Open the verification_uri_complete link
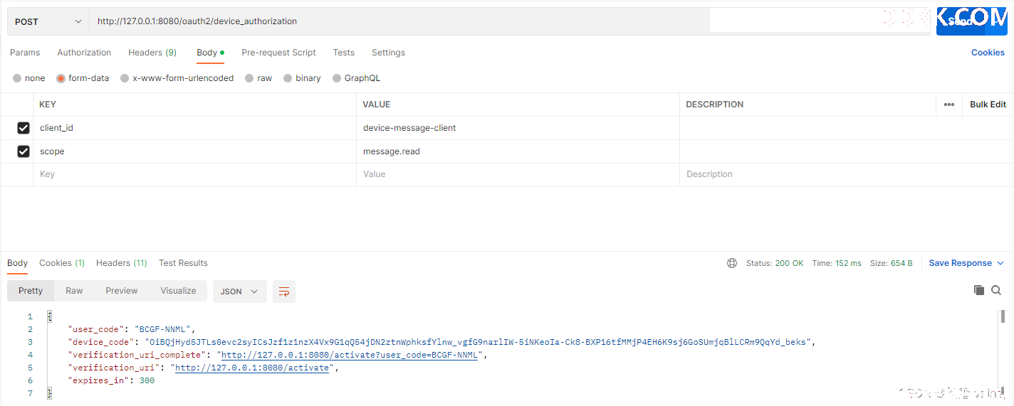This screenshot has height=406, width=1014. (x=351, y=355)
